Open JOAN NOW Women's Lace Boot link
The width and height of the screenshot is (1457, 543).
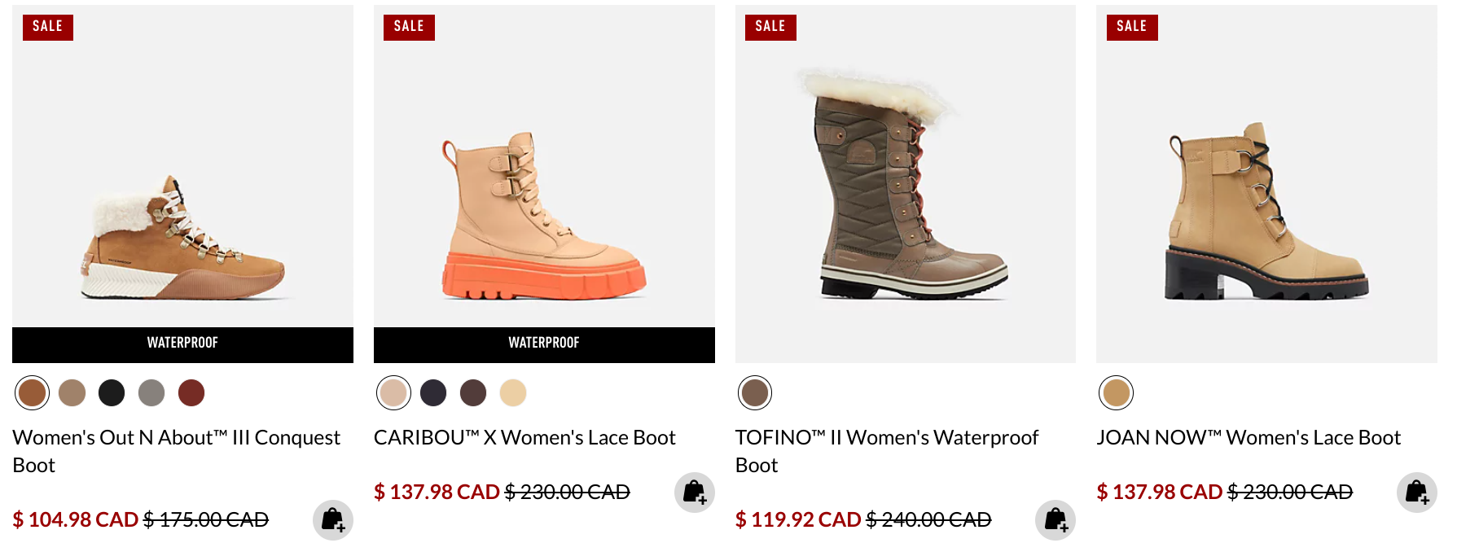tap(1249, 438)
